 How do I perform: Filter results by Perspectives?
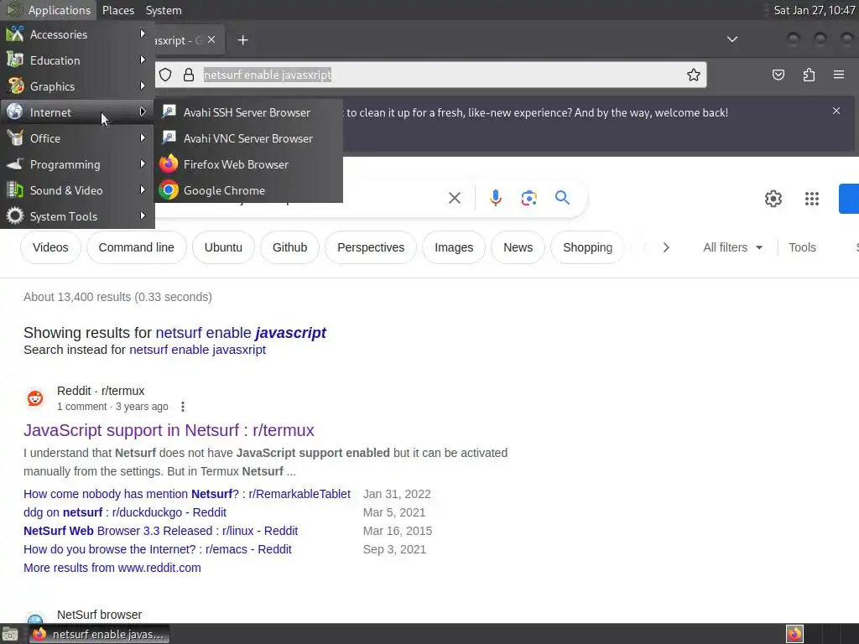tap(371, 247)
